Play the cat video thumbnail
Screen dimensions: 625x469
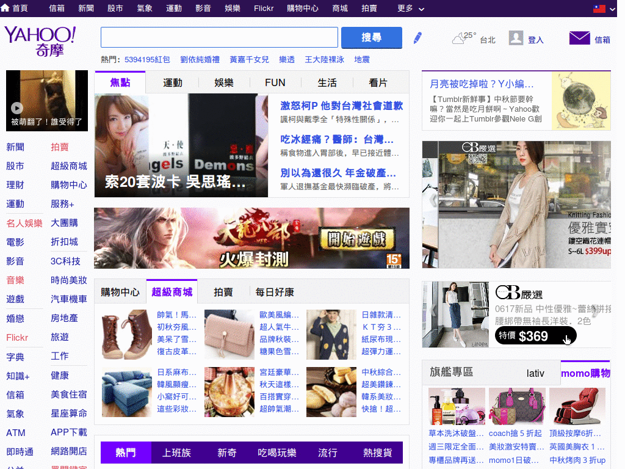(47, 101)
